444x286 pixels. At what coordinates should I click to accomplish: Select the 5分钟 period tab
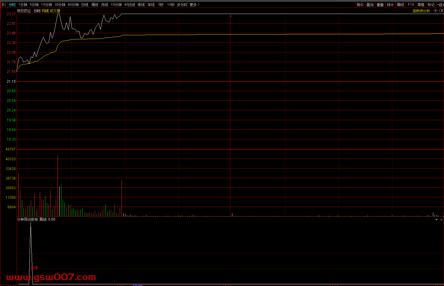pos(34,5)
